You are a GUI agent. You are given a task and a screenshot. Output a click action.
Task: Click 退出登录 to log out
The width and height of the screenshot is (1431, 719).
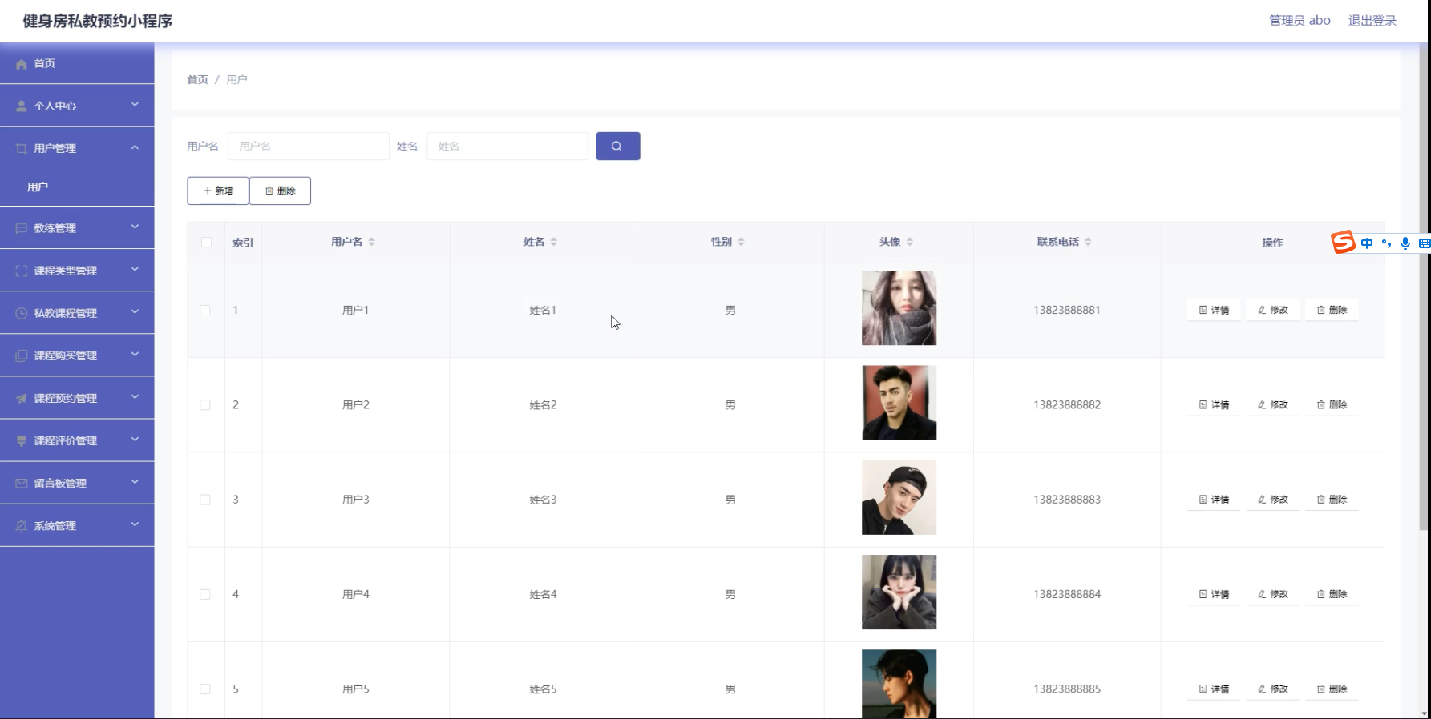(1372, 21)
